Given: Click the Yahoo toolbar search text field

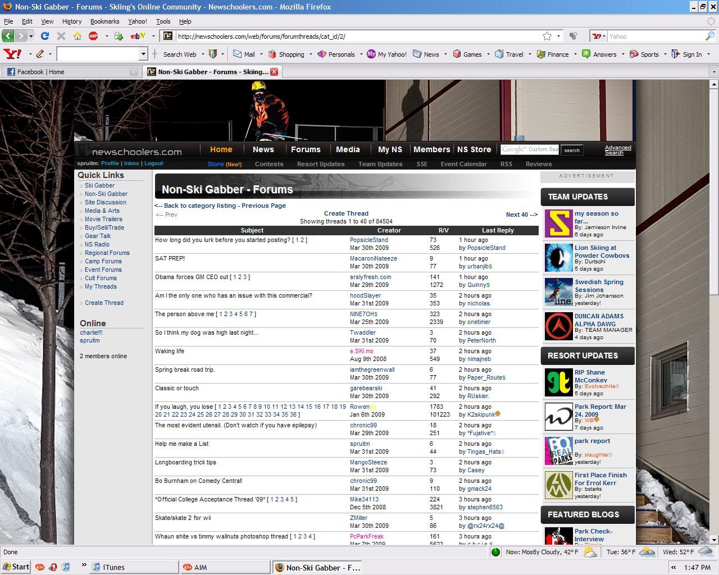Looking at the screenshot, I should pyautogui.click(x=98, y=54).
